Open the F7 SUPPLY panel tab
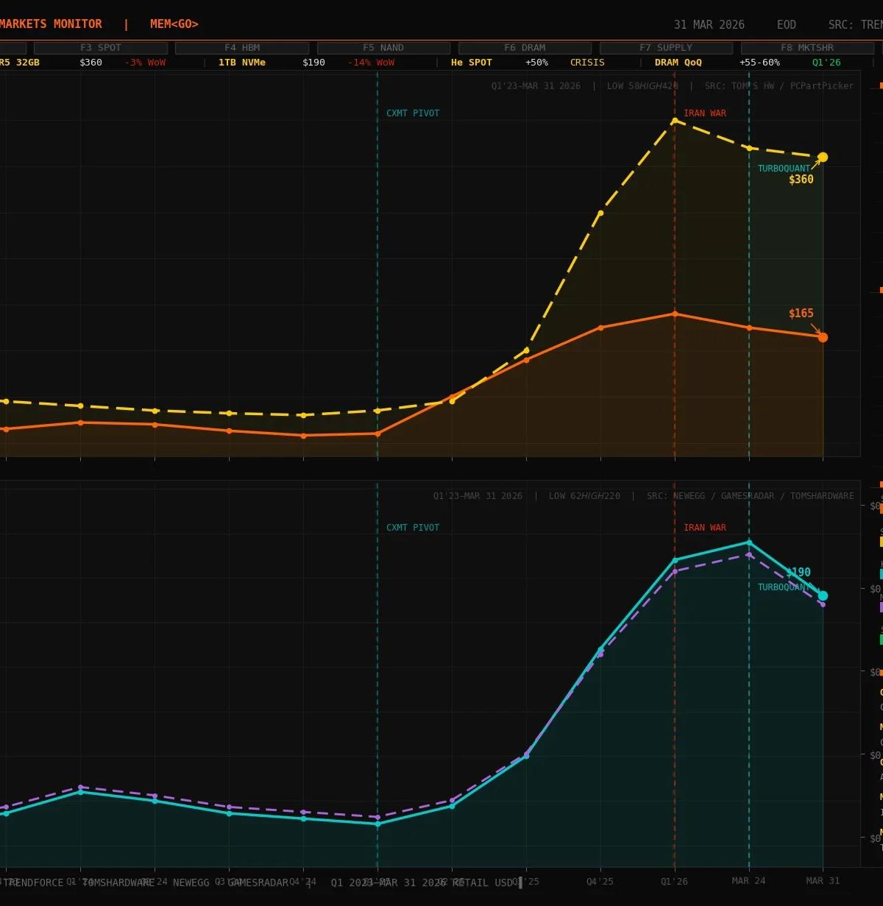883x906 pixels. tap(665, 47)
